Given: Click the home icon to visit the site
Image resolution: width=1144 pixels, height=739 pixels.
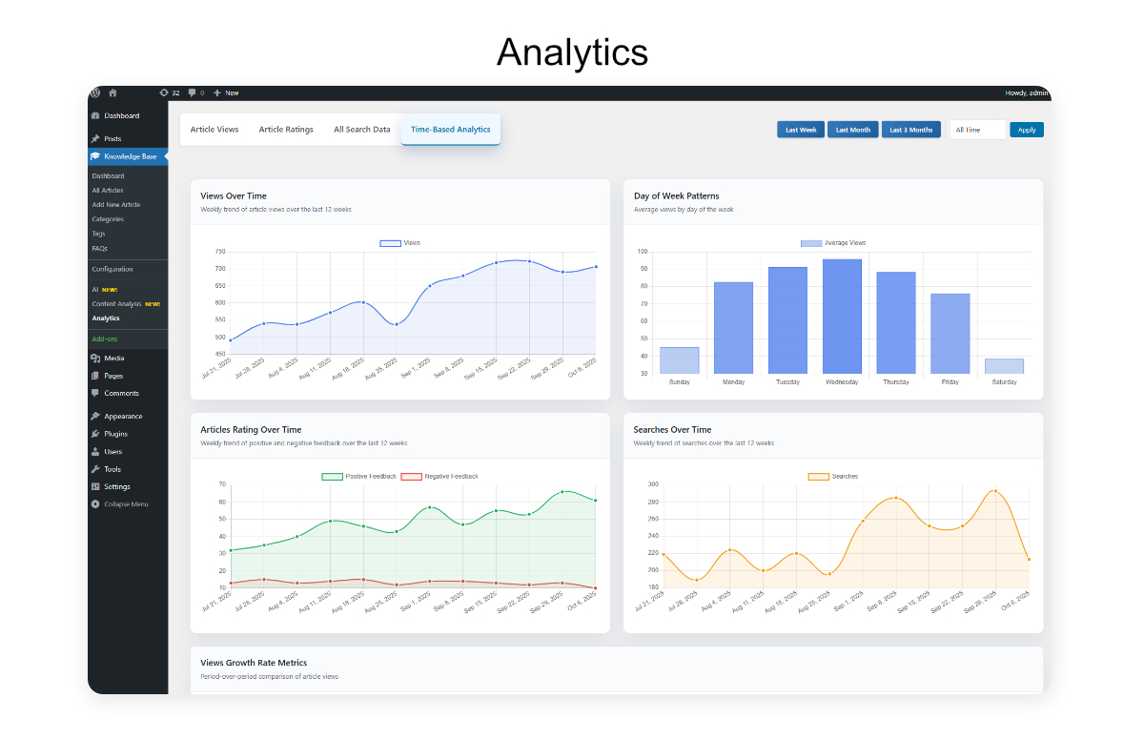Looking at the screenshot, I should point(112,92).
